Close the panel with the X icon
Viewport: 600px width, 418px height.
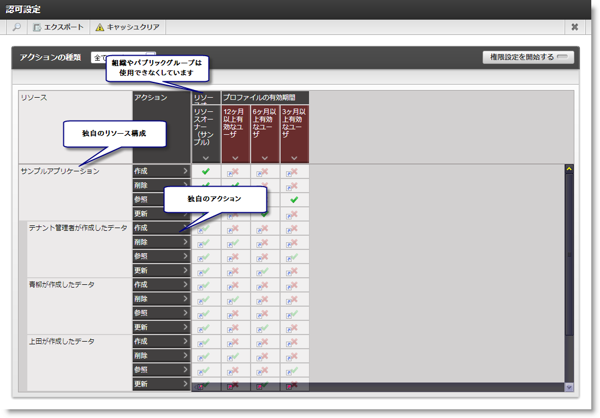click(x=574, y=27)
